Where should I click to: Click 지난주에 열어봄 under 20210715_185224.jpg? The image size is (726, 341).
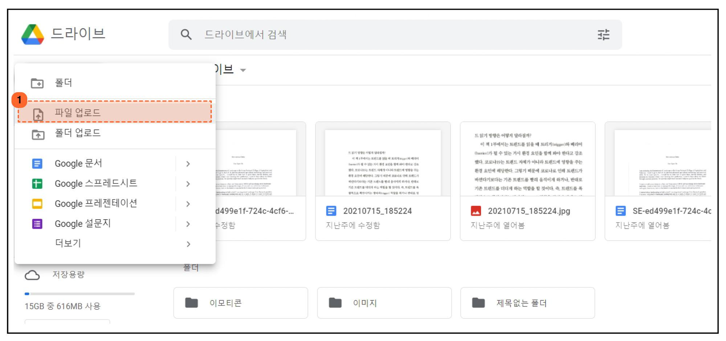[x=498, y=225]
